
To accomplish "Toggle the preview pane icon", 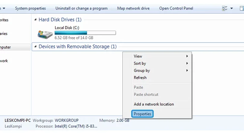I will pyautogui.click(x=242, y=9).
